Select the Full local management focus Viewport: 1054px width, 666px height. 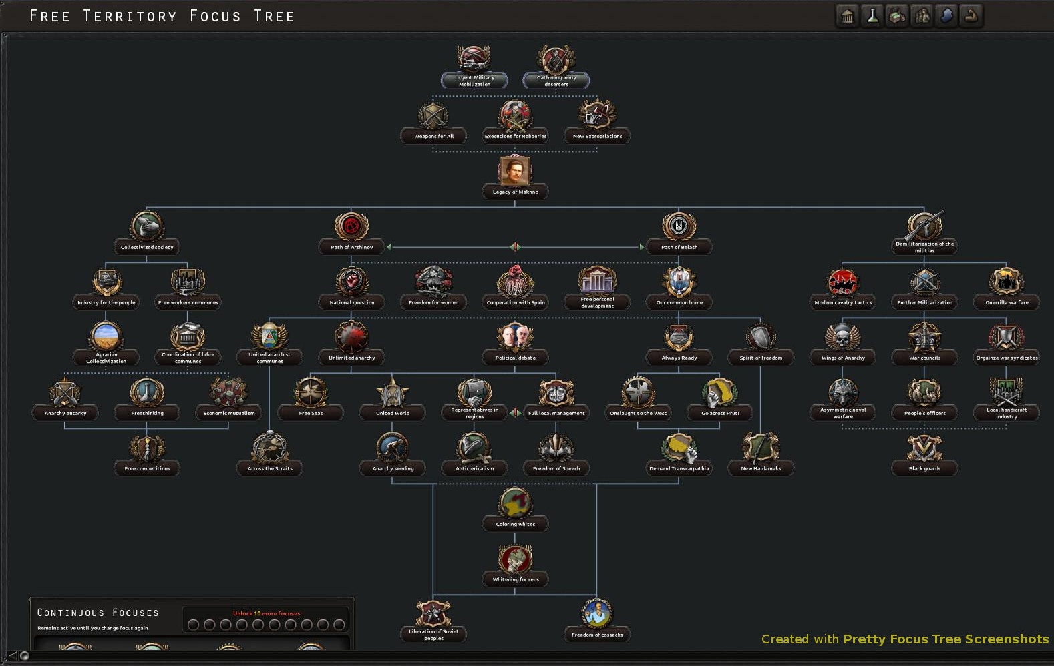tap(556, 399)
